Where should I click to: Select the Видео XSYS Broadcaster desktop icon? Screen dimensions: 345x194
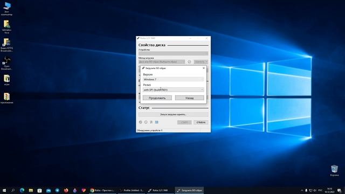(x=6, y=45)
